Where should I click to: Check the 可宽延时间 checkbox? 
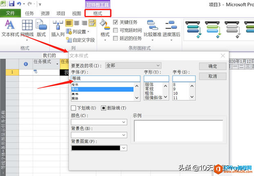(x=115, y=30)
